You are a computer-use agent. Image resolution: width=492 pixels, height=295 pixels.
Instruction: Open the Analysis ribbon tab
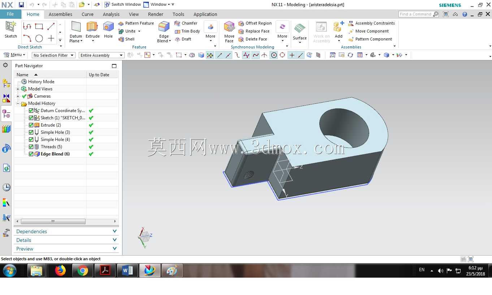pos(111,14)
